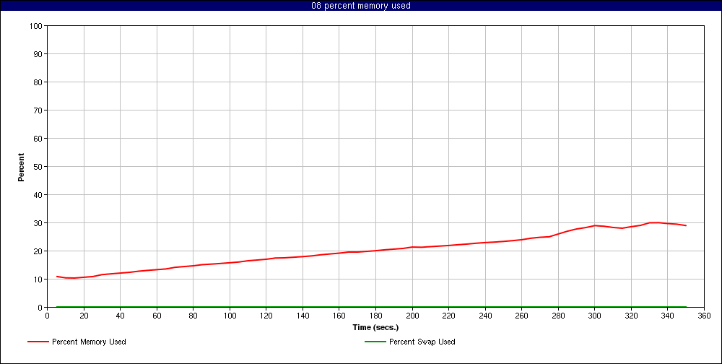Screen dimensions: 722x364
Task: Click the red legend line swatch
Action: 38,342
